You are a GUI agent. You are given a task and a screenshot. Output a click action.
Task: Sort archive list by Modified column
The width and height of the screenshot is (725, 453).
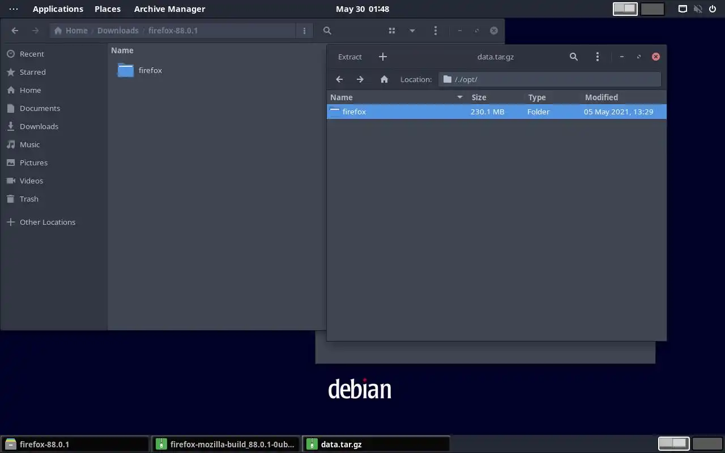(x=624, y=97)
